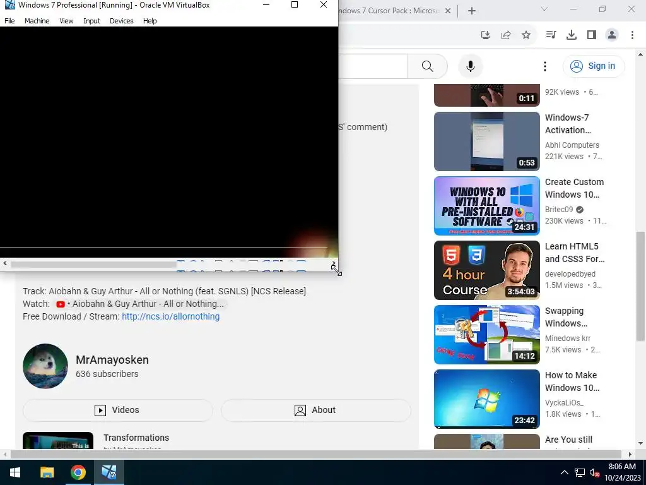Image resolution: width=646 pixels, height=485 pixels.
Task: Click the YouTube search magnifier button
Action: [428, 66]
